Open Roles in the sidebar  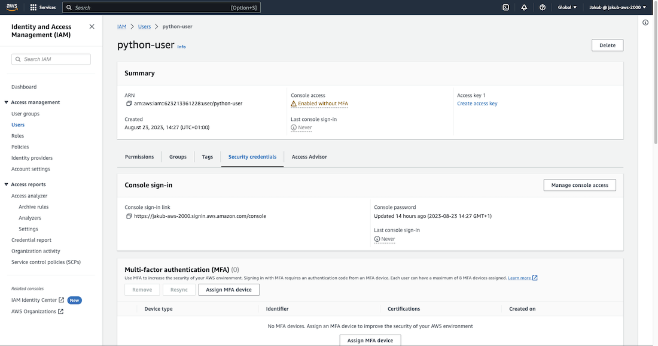[18, 136]
